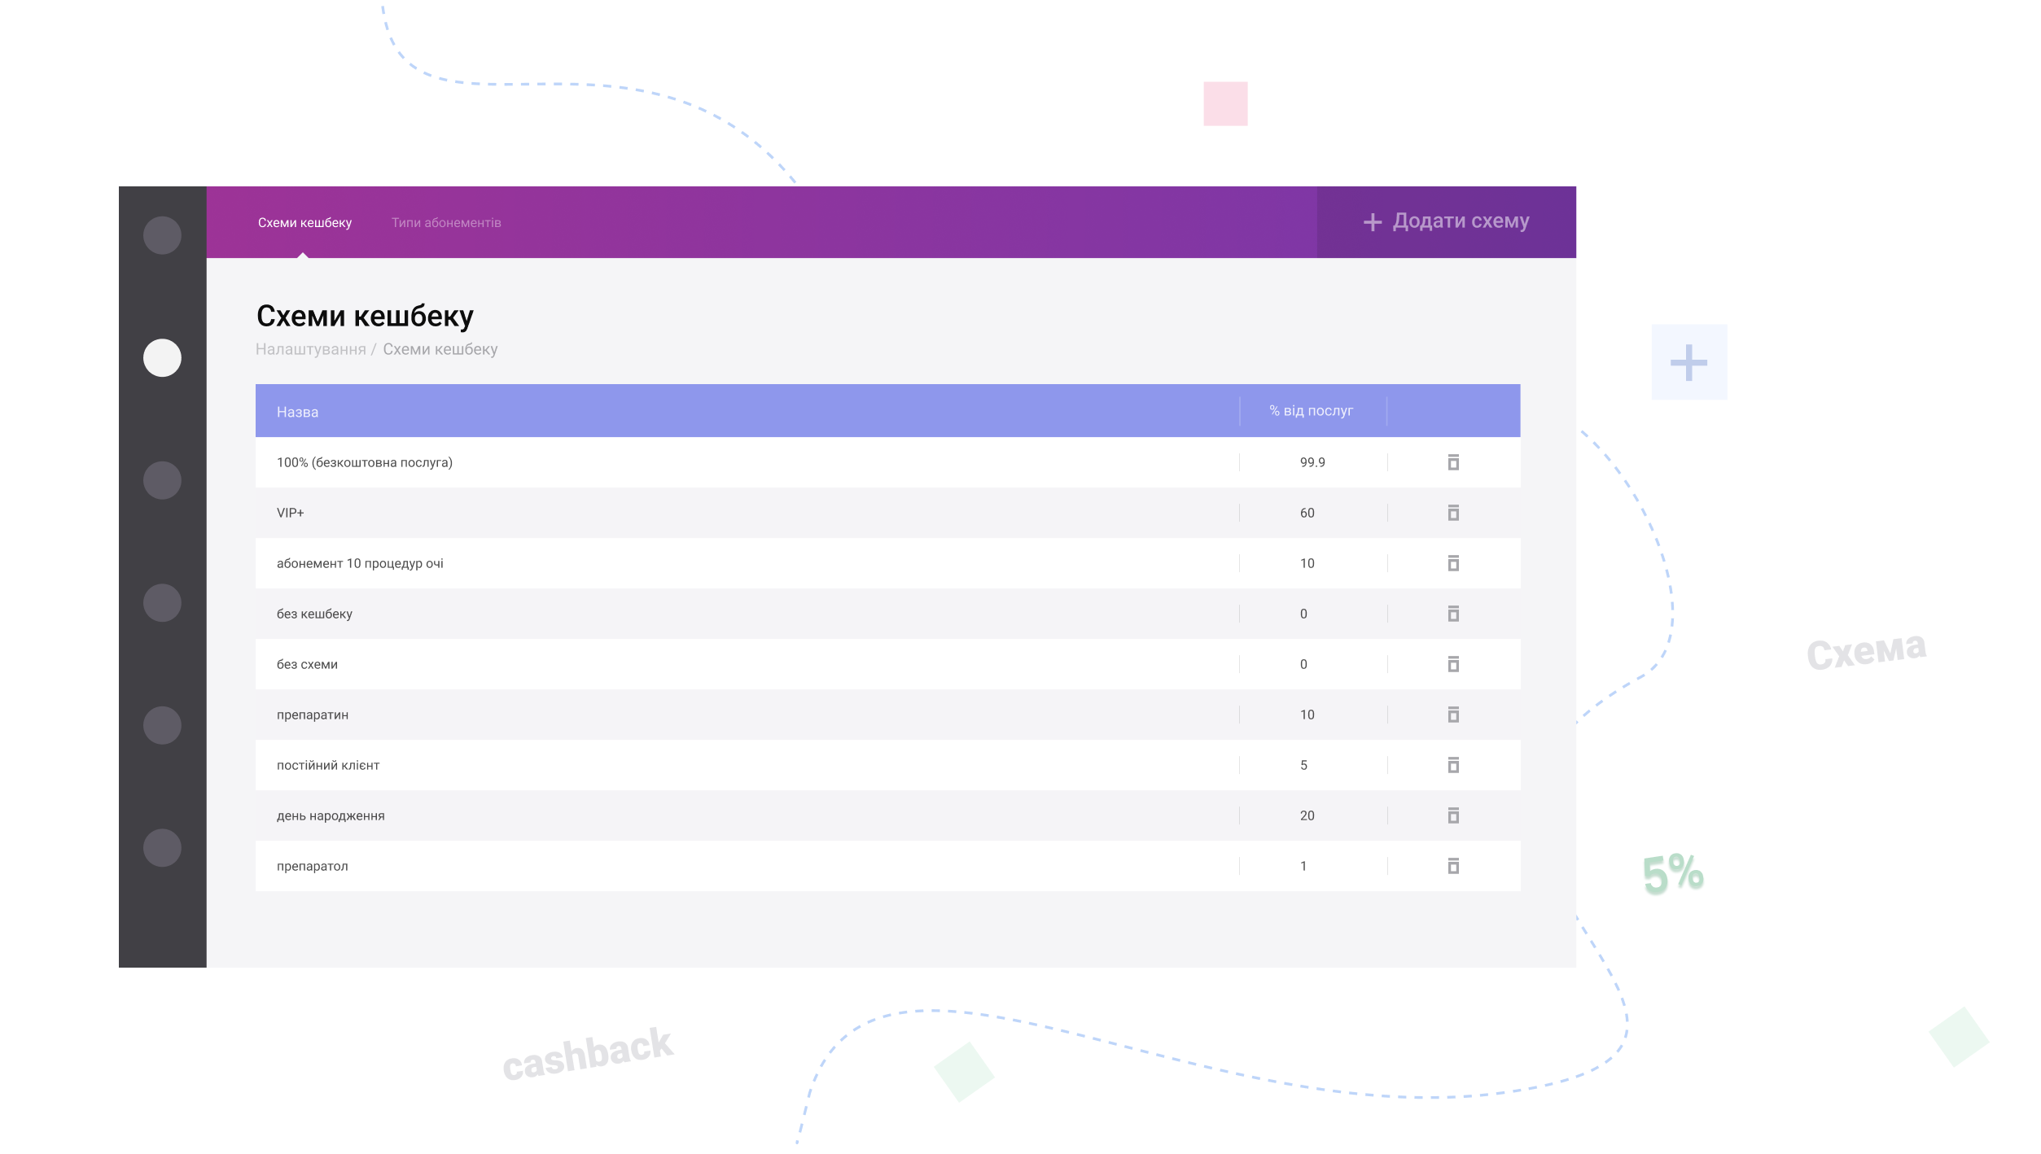
Task: Delete the препаратин cashback scheme
Action: click(x=1453, y=715)
